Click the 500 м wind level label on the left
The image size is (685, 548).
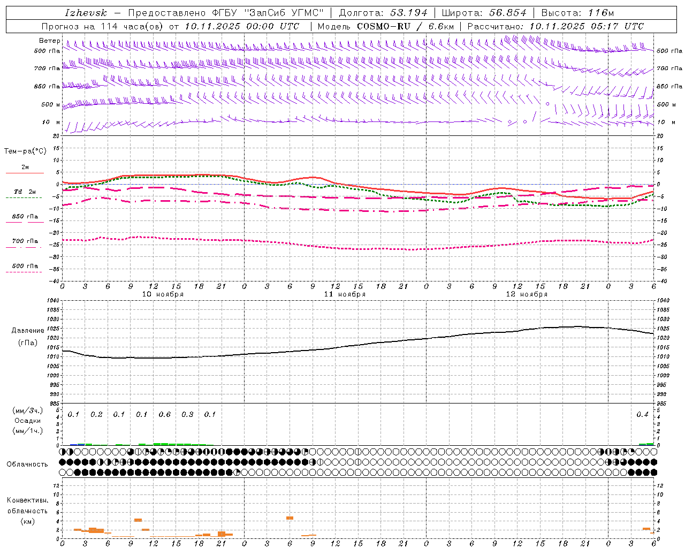[51, 104]
